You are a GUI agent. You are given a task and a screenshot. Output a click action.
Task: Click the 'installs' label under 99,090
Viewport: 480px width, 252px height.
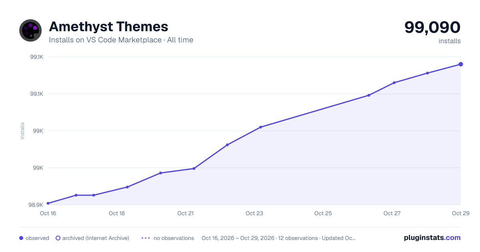click(x=450, y=41)
